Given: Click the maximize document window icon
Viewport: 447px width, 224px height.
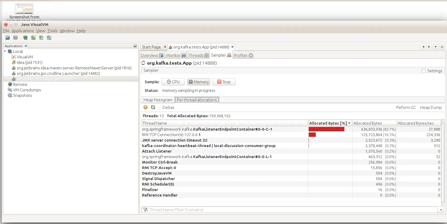Looking at the screenshot, I should pyautogui.click(x=442, y=47).
